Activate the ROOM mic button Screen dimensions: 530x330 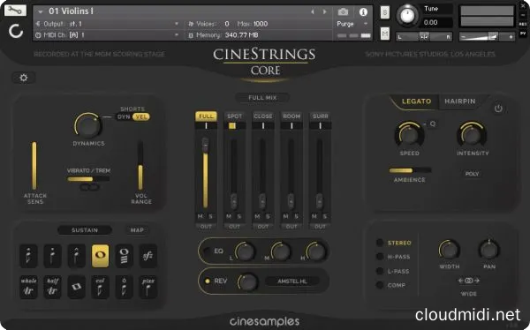coord(291,116)
